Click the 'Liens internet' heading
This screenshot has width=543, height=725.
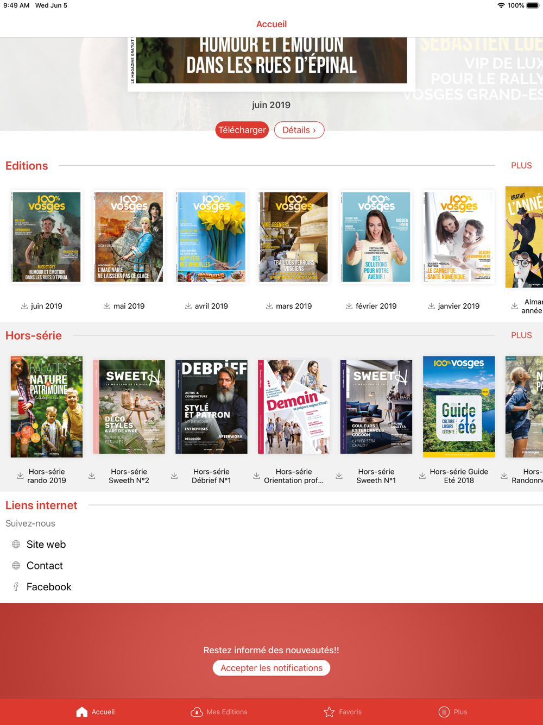[41, 505]
